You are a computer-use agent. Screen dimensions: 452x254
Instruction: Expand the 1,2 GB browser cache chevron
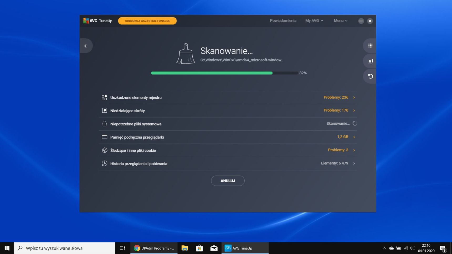click(x=354, y=137)
